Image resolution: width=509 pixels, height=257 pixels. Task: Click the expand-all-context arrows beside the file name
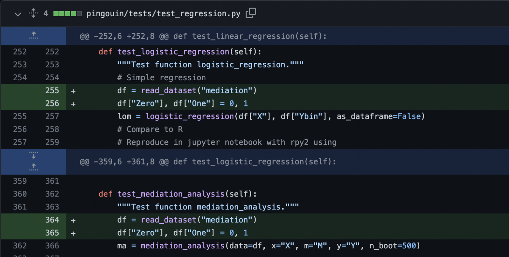[x=33, y=13]
